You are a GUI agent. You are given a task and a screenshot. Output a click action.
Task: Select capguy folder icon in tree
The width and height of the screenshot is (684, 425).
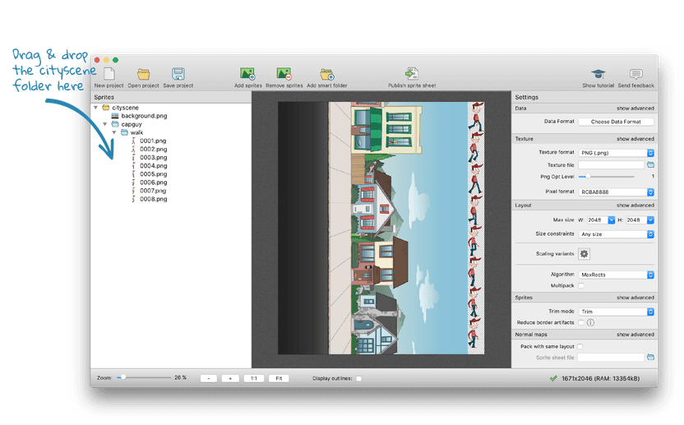pyautogui.click(x=115, y=124)
